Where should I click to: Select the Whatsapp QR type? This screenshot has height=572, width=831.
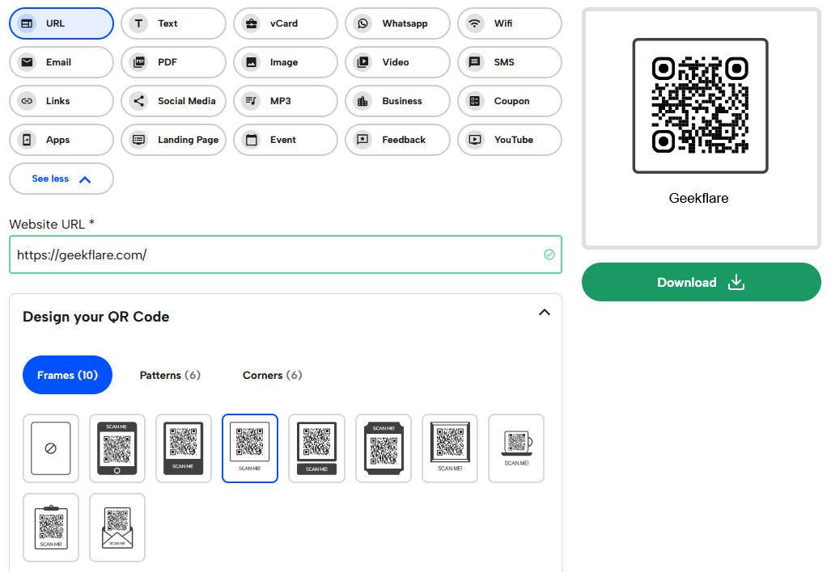coord(397,23)
